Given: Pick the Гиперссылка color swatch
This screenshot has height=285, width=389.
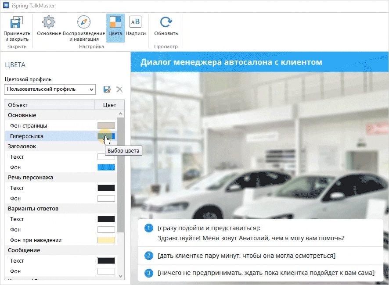Looking at the screenshot, I should pyautogui.click(x=106, y=136).
